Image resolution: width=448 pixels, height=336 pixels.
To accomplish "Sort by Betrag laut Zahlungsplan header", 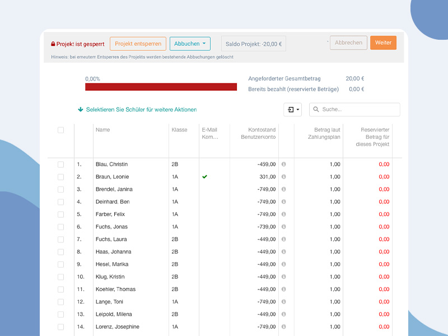I will [x=324, y=133].
